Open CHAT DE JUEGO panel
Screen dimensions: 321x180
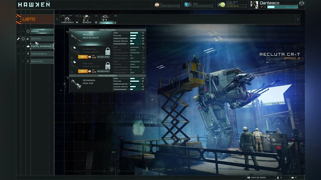(x=261, y=178)
